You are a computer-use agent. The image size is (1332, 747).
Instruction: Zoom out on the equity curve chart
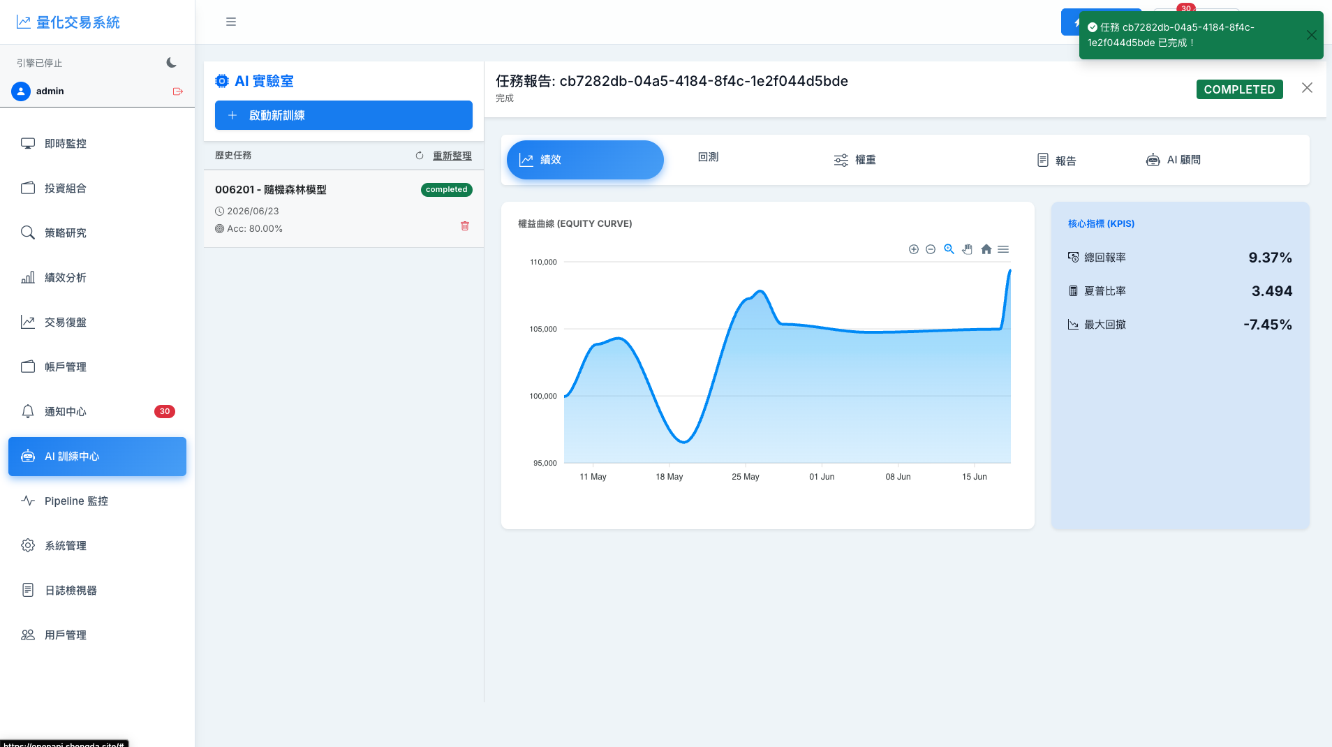coord(931,249)
